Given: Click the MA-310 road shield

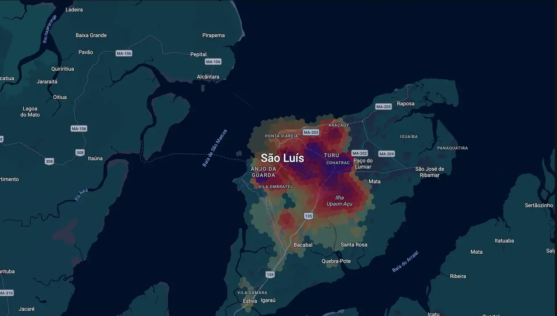Looking at the screenshot, I should click(x=6, y=293).
